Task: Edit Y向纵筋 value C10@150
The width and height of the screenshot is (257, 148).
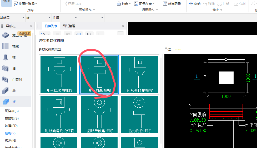Action: click(x=198, y=131)
